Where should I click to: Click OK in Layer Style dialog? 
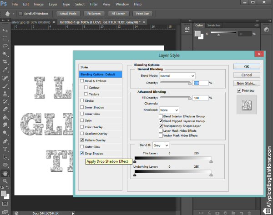[x=247, y=67]
